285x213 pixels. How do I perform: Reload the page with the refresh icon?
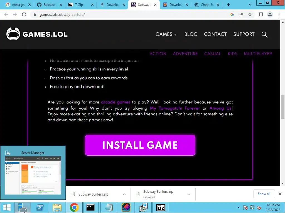tap(24, 14)
